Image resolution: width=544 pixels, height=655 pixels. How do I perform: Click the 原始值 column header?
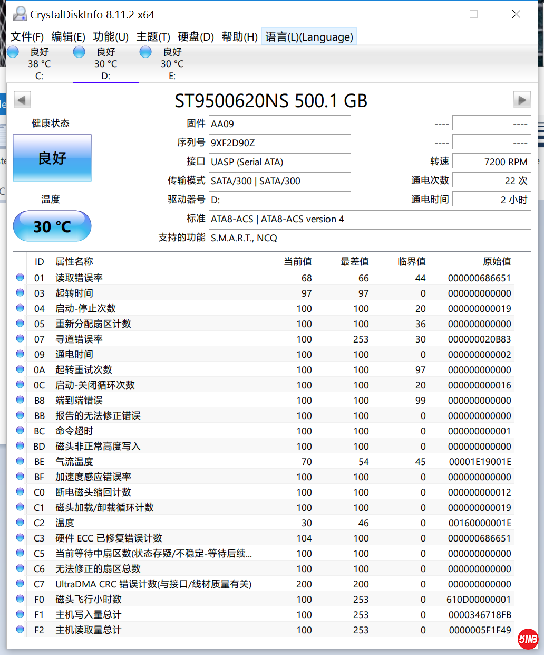pyautogui.click(x=497, y=262)
